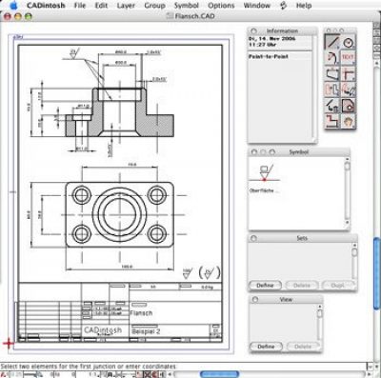Open the Symbol menu
Screen dimensions: 381x378
point(187,6)
